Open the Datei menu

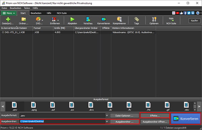coord(4,8)
